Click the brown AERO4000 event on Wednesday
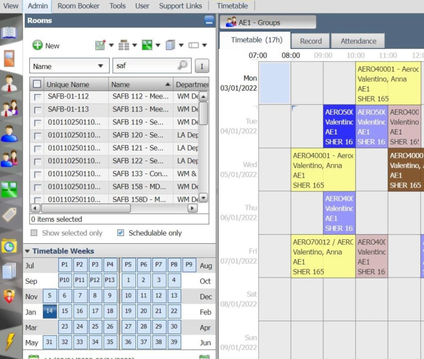424x359 pixels. (x=405, y=170)
